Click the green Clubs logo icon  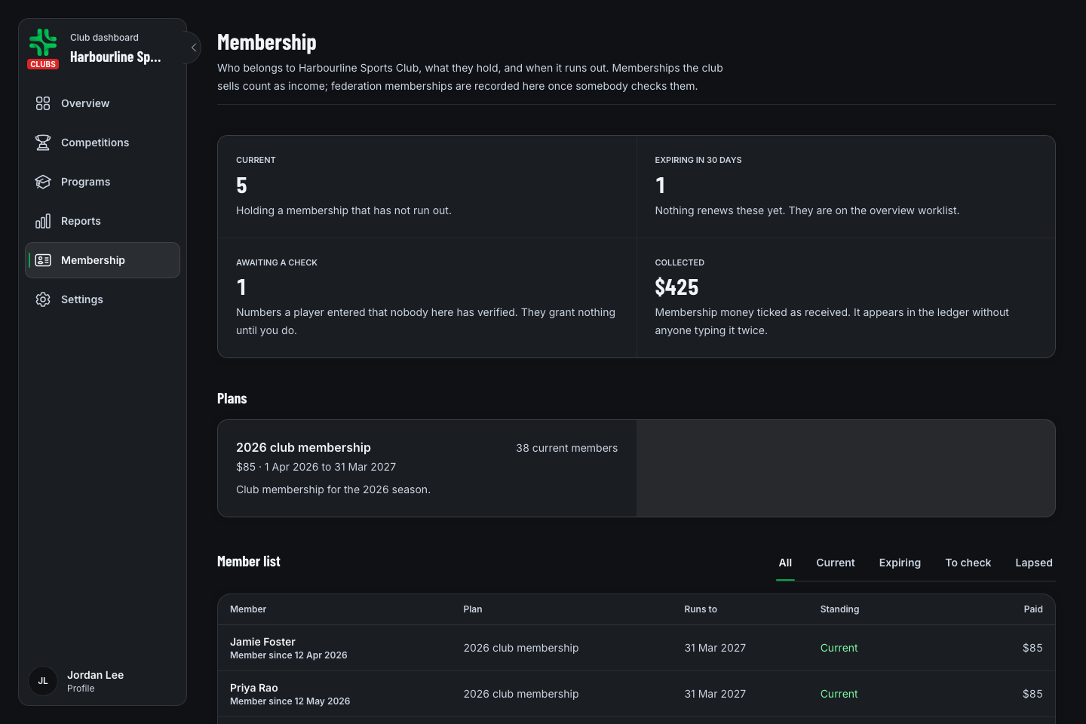pos(43,43)
